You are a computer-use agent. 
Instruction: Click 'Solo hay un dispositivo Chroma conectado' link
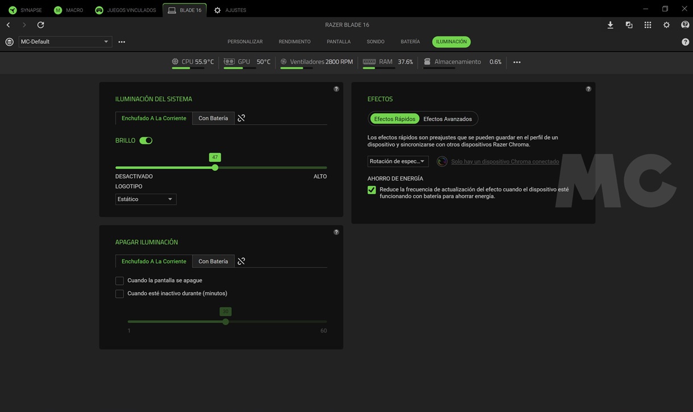[x=504, y=162]
